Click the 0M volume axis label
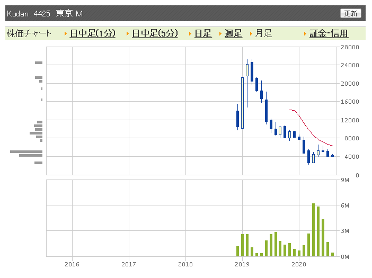This screenshot has height=278, width=372. (x=345, y=257)
